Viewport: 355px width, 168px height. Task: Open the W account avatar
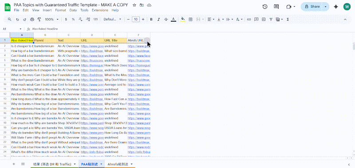[347, 7]
